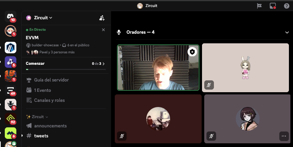
Task: Open the purple cherry server with 5 notifications
Action: (10, 62)
